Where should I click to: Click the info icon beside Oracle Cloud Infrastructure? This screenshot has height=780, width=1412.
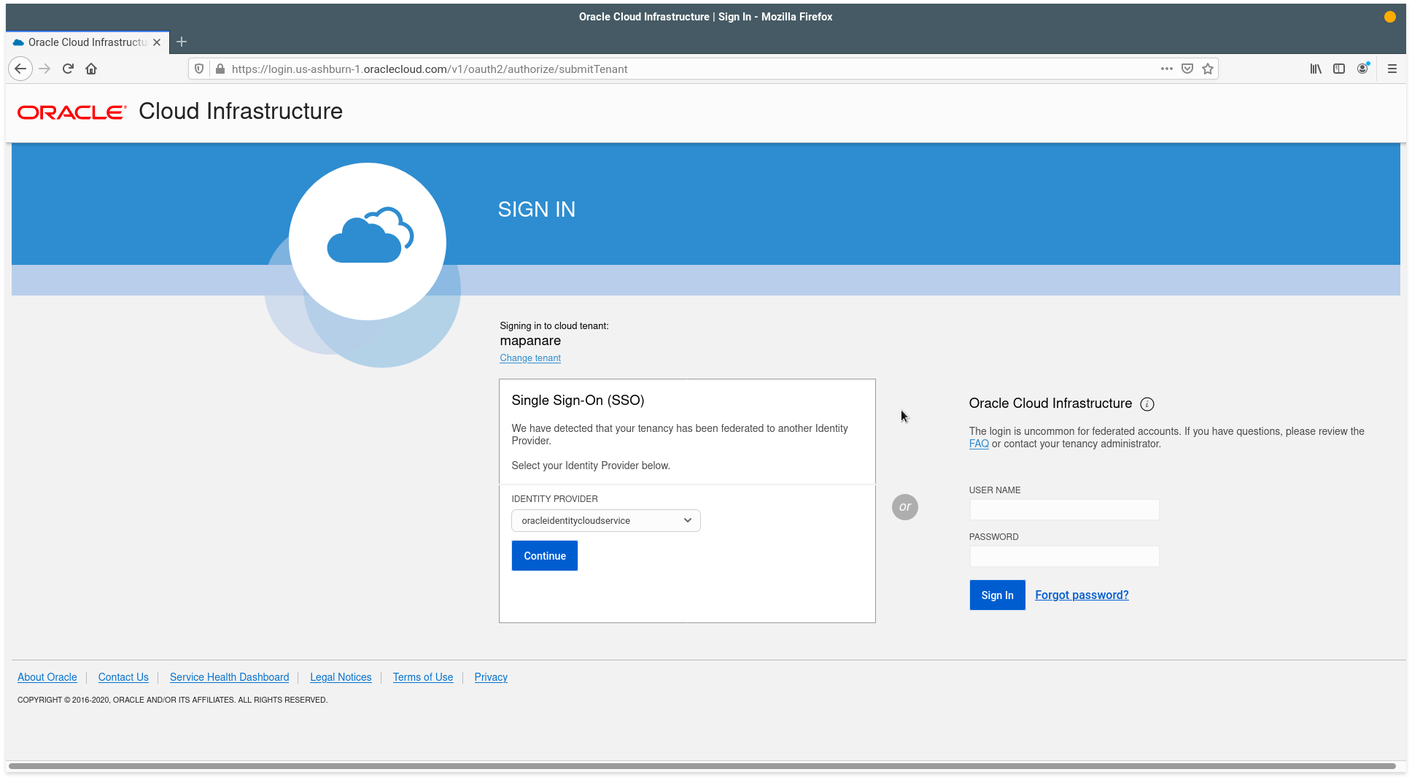click(x=1147, y=404)
